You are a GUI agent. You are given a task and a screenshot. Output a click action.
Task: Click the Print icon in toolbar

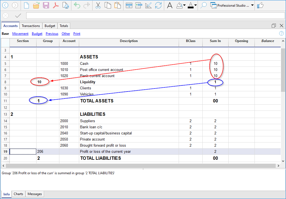(x=66, y=5)
